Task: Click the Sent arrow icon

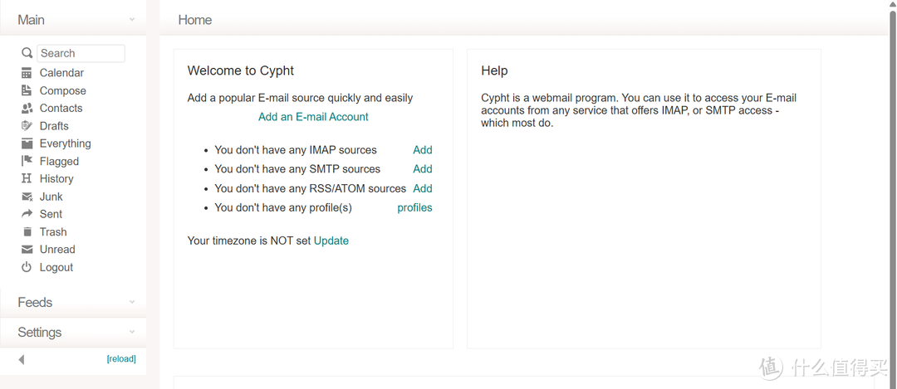Action: tap(27, 214)
